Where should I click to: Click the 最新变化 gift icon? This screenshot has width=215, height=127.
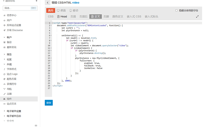click(x=4, y=47)
